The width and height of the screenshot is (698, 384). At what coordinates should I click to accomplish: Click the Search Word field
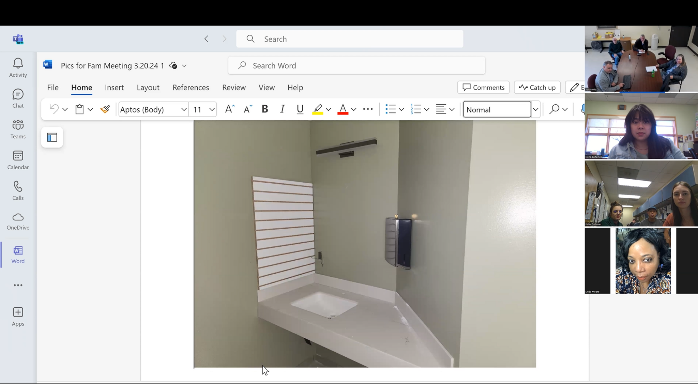(x=356, y=65)
